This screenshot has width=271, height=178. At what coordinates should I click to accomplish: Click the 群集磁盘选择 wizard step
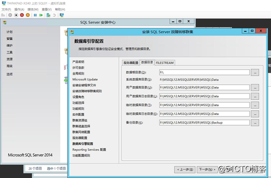[81, 126]
